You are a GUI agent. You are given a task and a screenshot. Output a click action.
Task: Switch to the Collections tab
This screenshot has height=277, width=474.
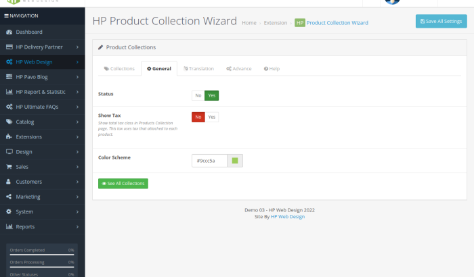tap(119, 69)
